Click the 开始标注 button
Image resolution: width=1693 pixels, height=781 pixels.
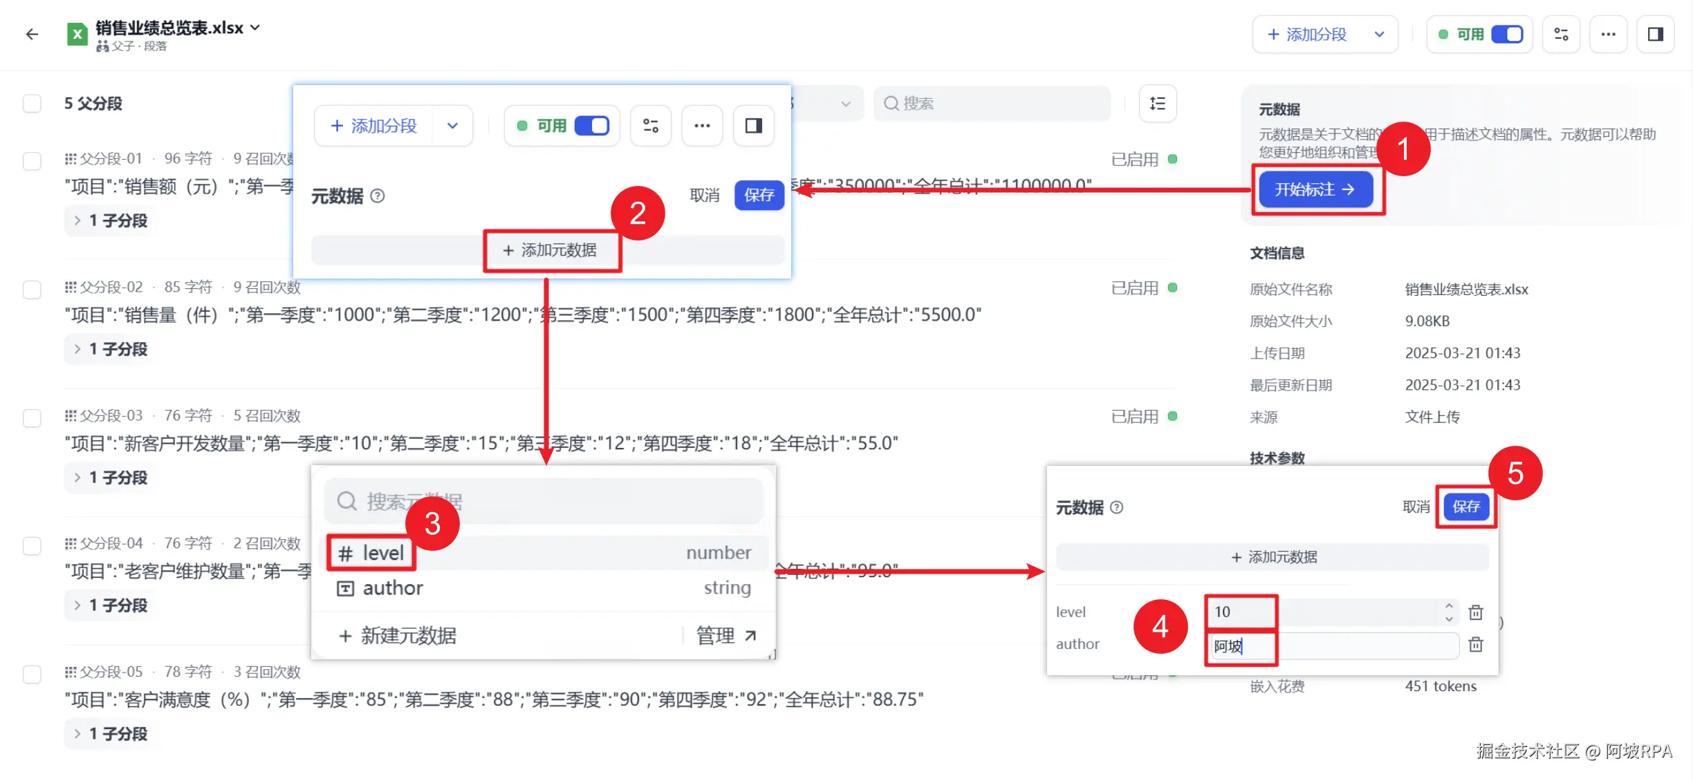tap(1315, 189)
